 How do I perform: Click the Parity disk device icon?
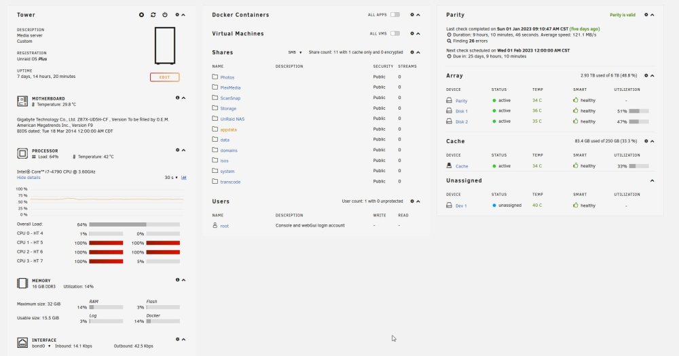pos(449,100)
